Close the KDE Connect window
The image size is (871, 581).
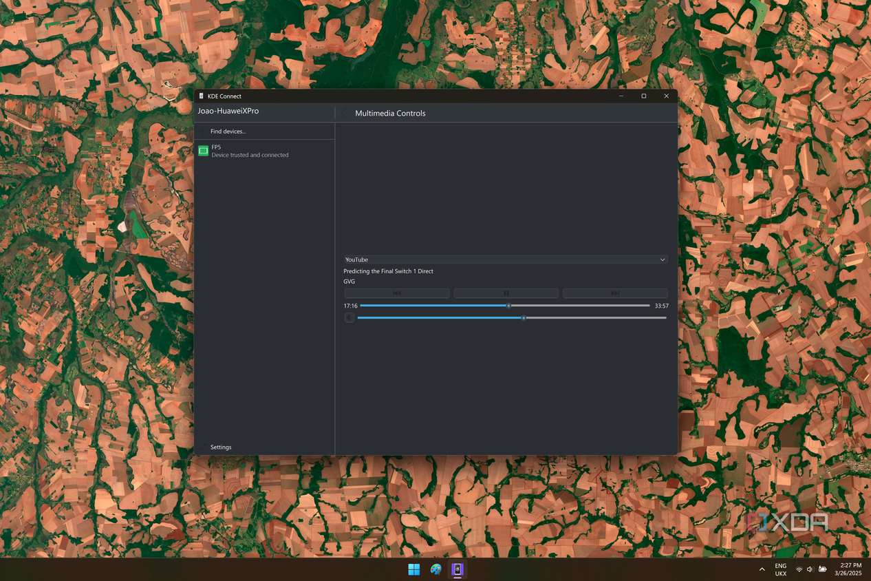click(x=666, y=96)
